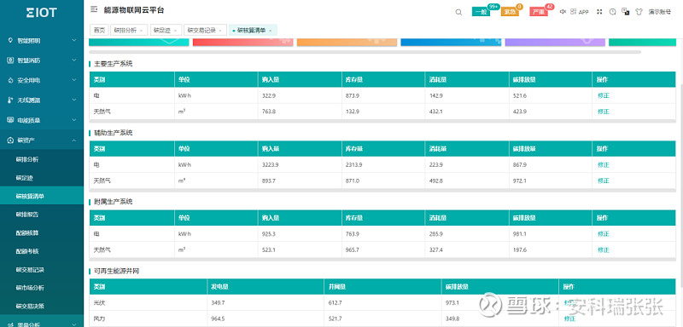The image size is (683, 327).
Task: Click the 碳资产 circular icon in sidebar
Action: (x=10, y=140)
